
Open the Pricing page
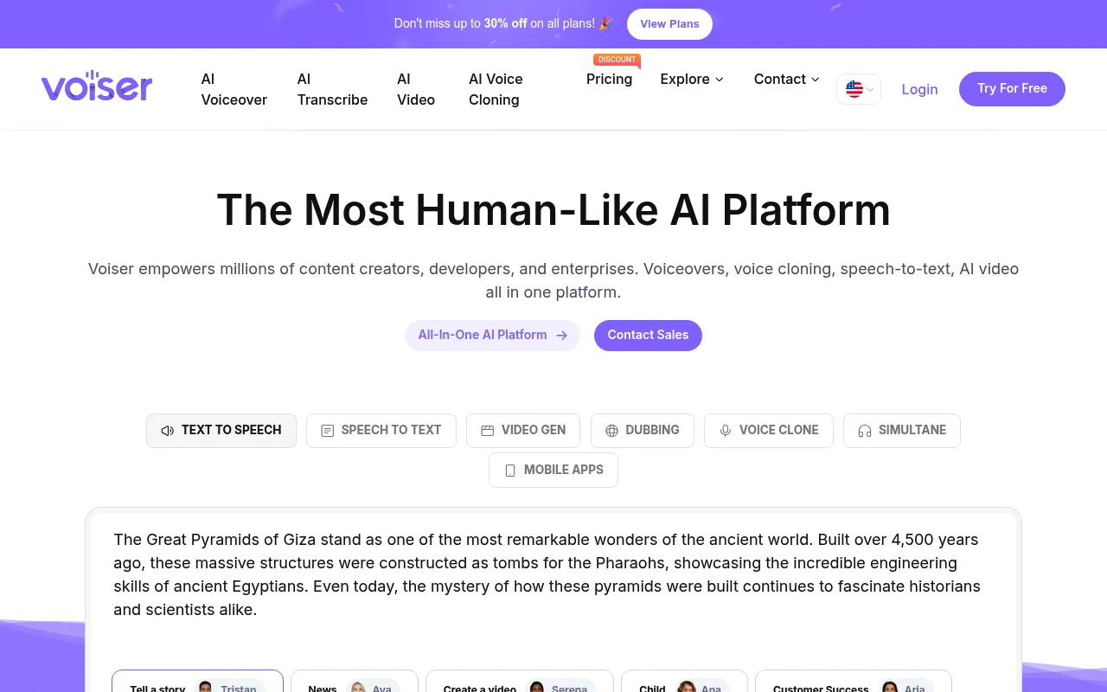pyautogui.click(x=609, y=79)
